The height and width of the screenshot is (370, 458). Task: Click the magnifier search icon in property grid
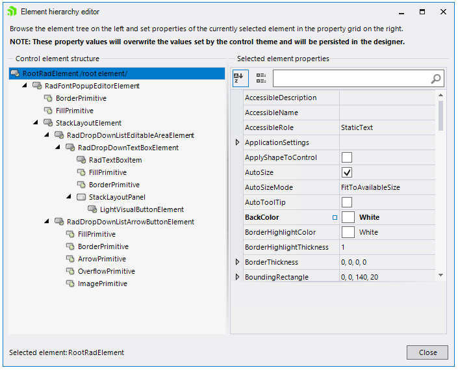pos(436,78)
